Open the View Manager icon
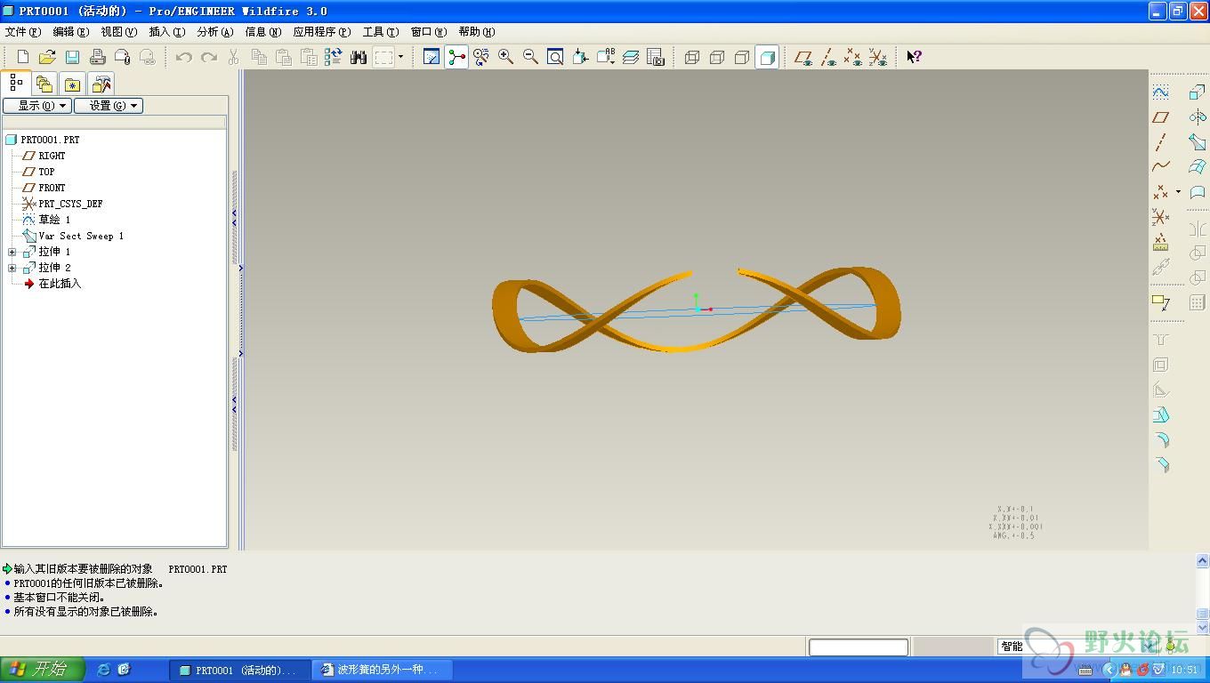This screenshot has width=1210, height=683. (656, 57)
